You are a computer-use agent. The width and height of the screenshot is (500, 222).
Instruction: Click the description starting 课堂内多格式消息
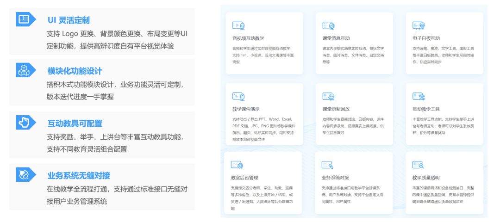tap(353, 55)
